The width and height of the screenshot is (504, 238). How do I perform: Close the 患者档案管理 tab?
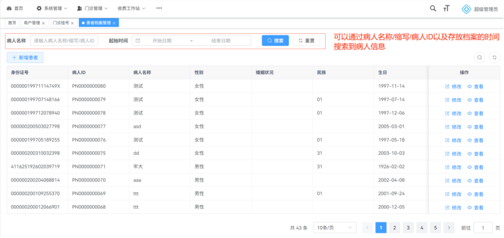(x=114, y=23)
